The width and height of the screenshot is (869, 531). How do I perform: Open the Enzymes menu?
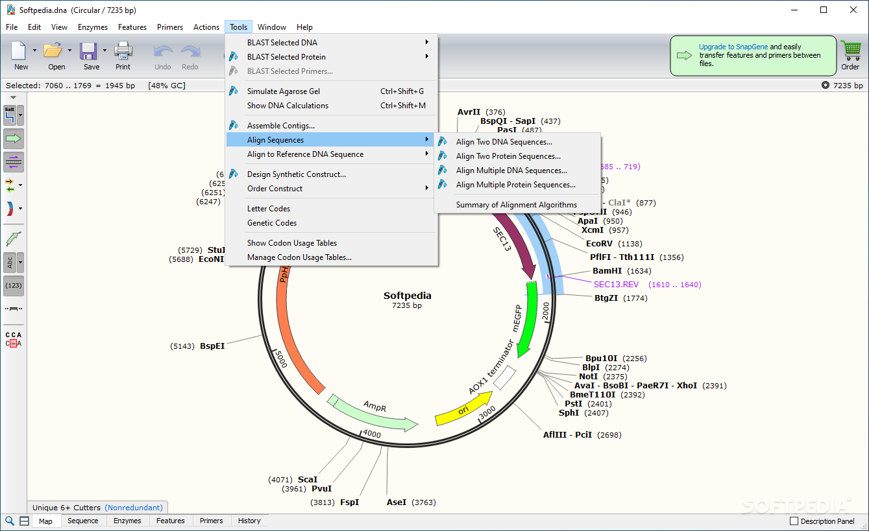[x=93, y=27]
